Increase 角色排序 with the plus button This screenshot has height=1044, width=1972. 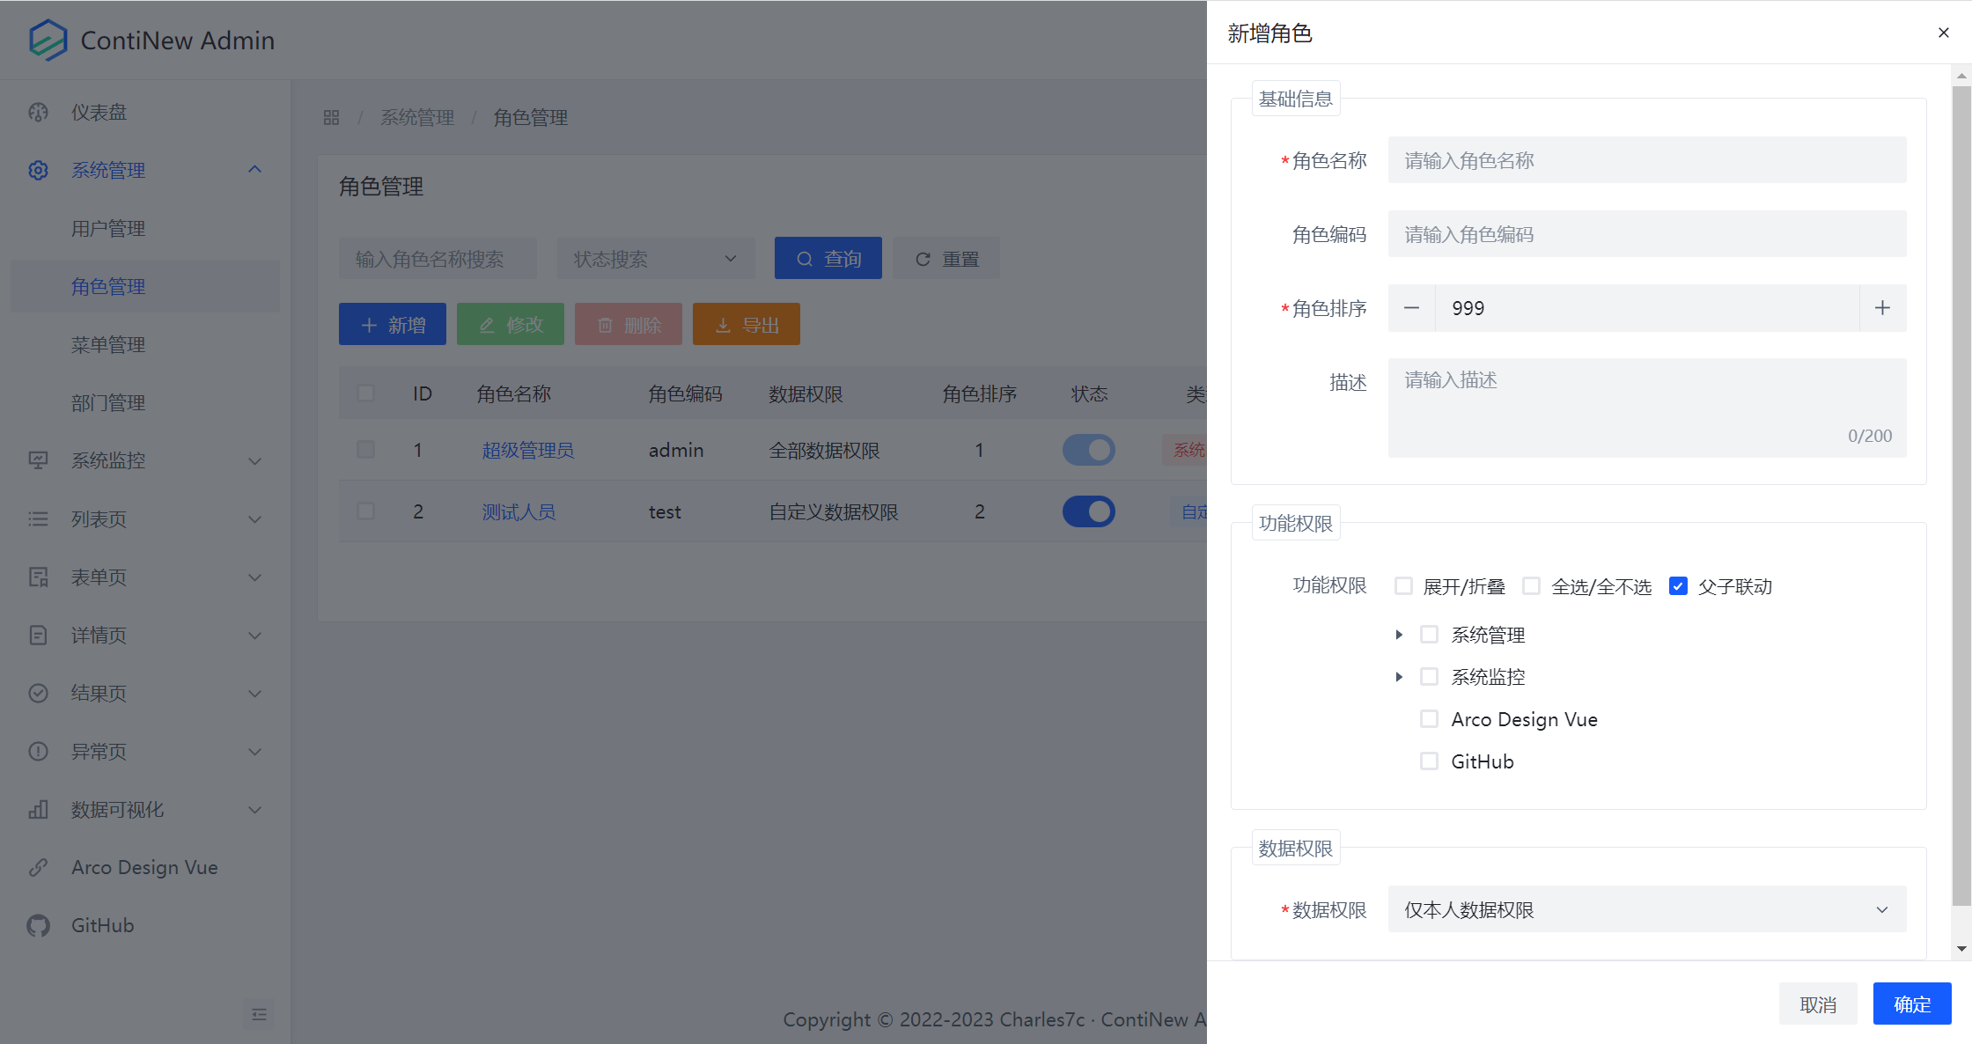[x=1882, y=308]
